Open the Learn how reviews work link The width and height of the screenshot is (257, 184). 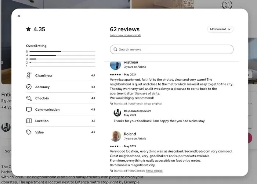(125, 35)
